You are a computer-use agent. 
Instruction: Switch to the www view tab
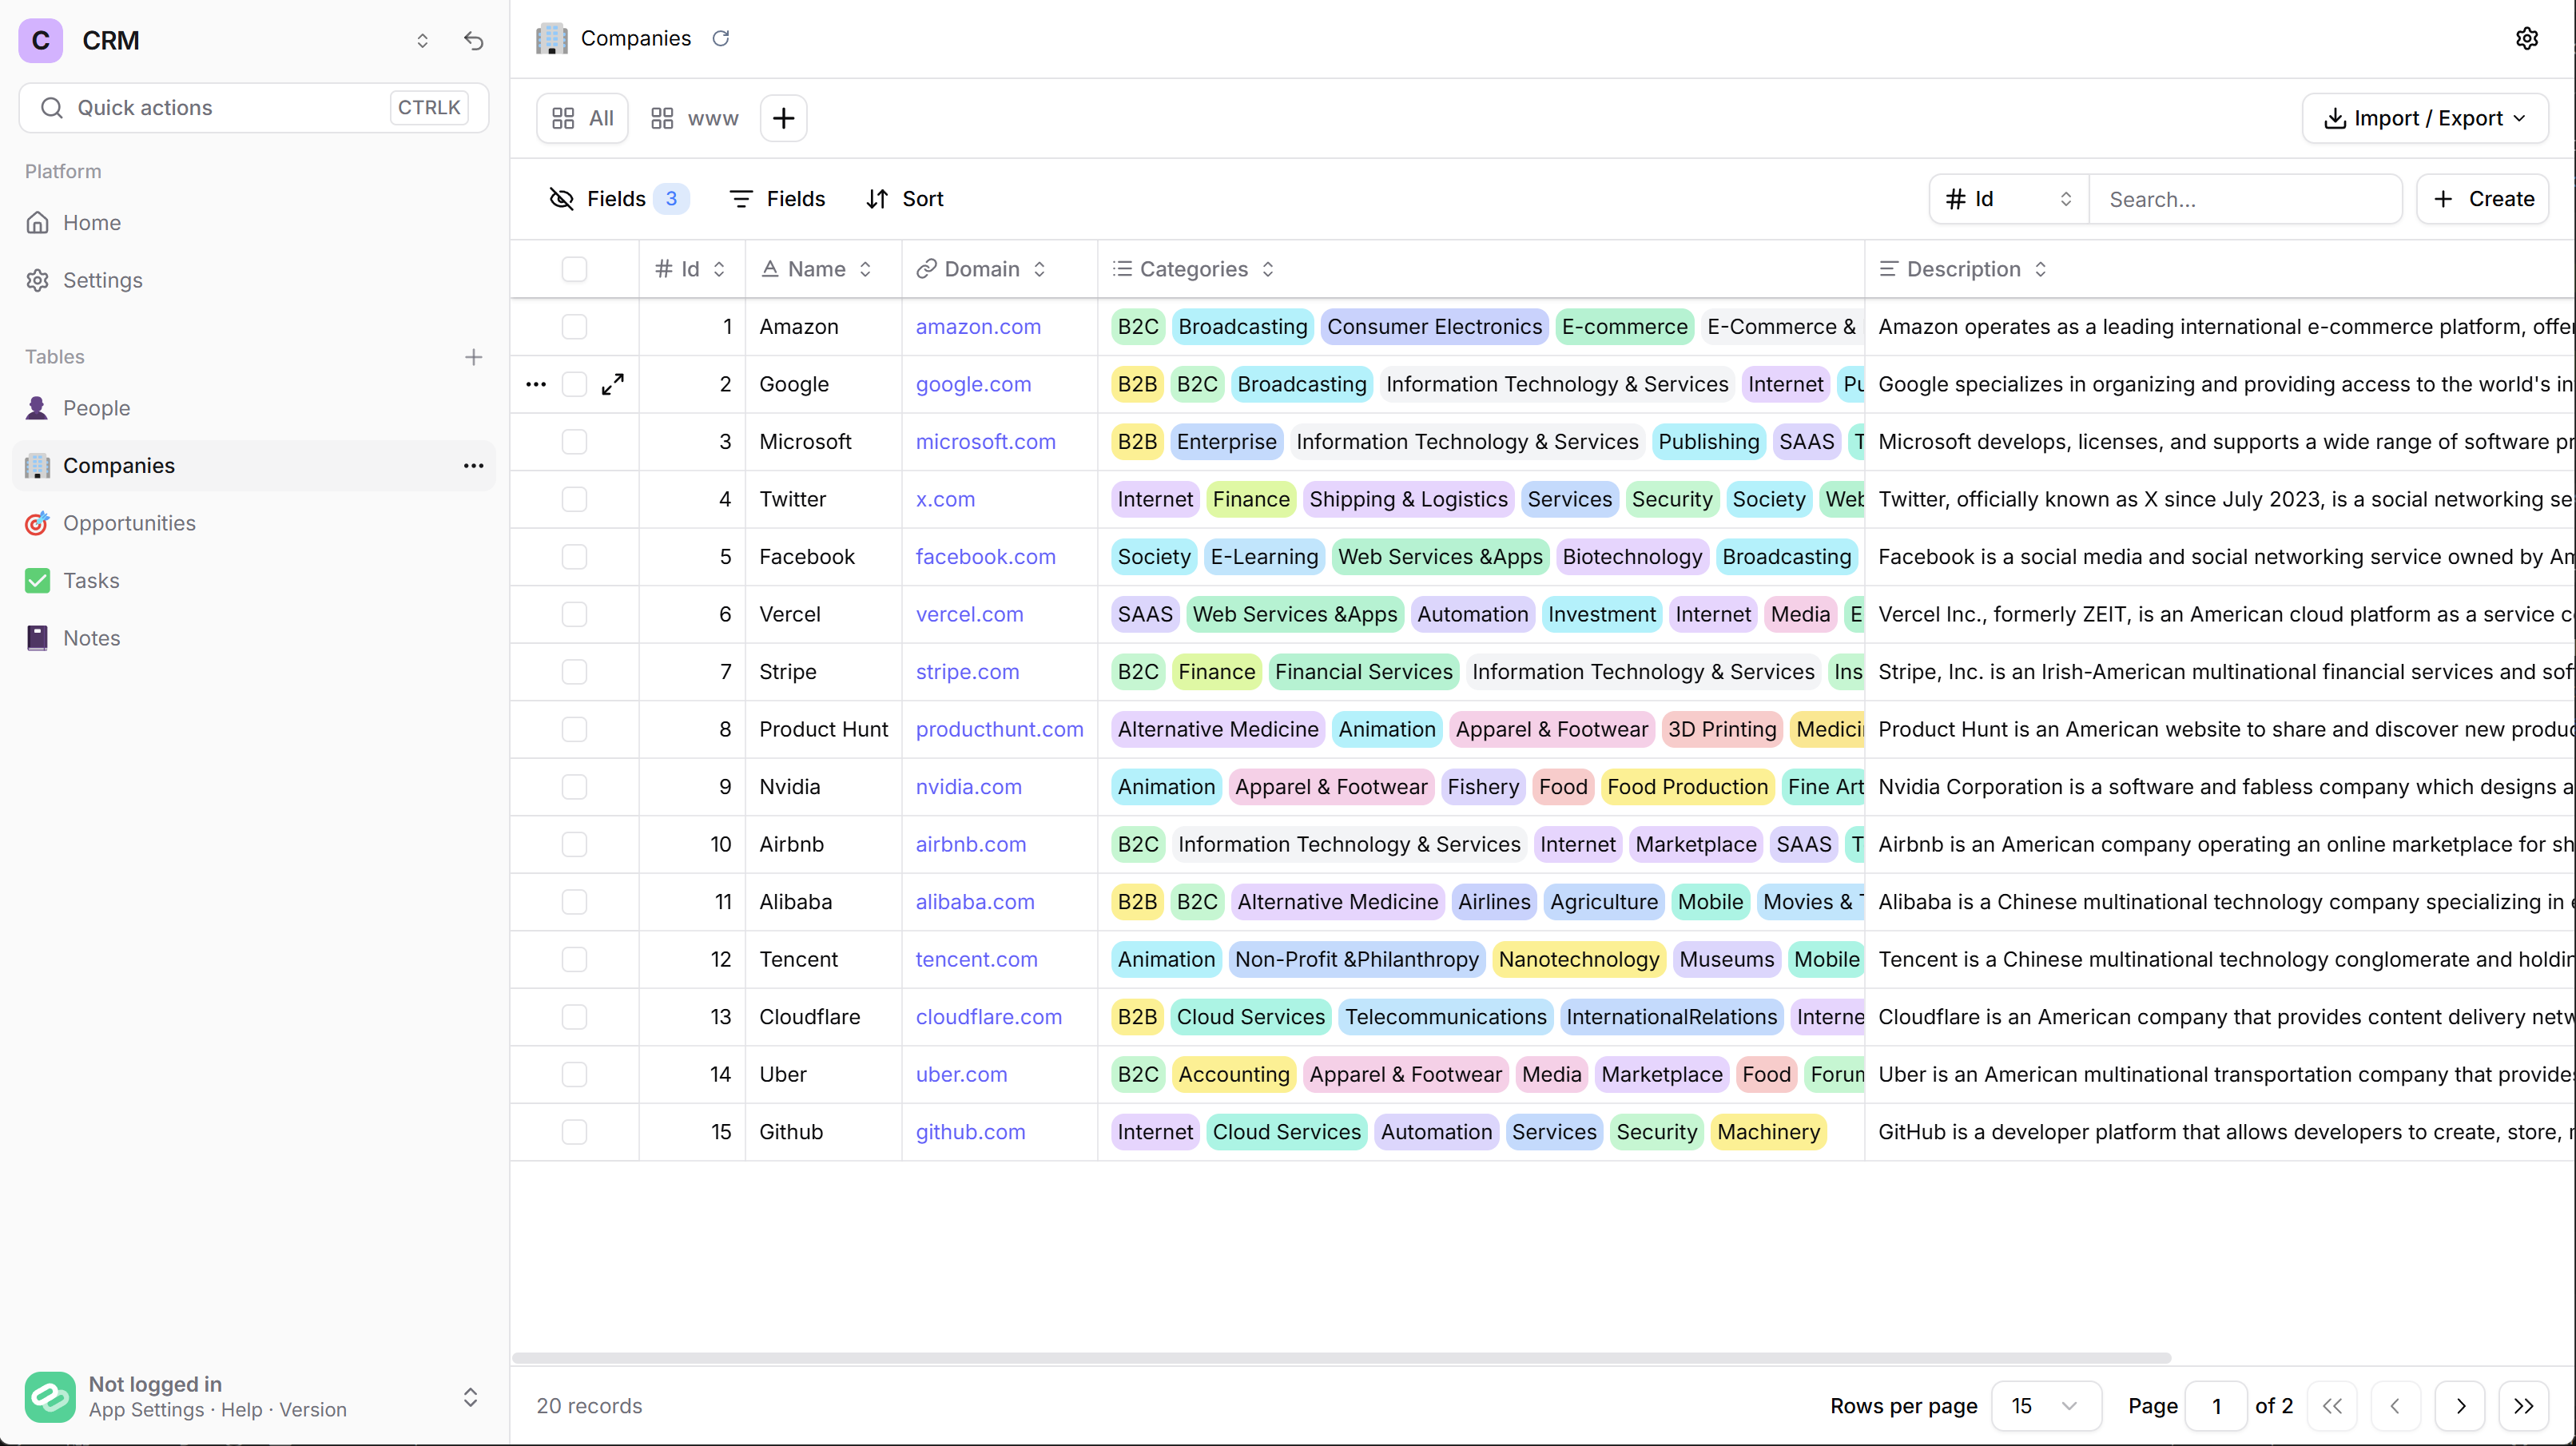coord(694,118)
